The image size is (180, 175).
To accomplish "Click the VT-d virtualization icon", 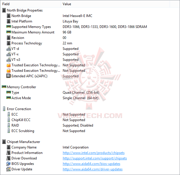I will coord(9,49).
